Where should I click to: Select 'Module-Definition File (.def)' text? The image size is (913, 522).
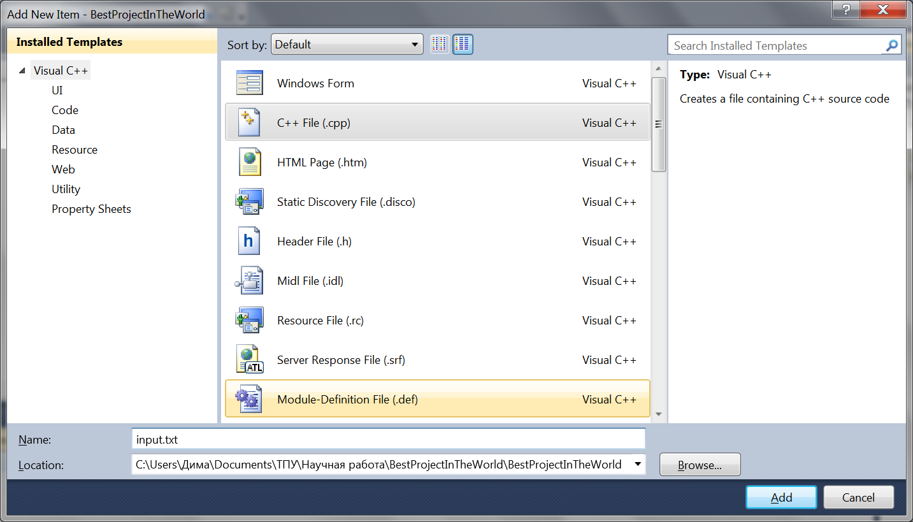coord(347,400)
